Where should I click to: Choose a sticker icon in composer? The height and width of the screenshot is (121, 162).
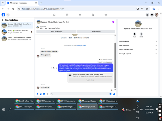pos(44,94)
